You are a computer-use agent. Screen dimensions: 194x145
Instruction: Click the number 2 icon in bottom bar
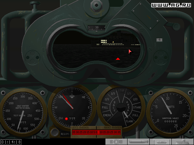(116, 142)
